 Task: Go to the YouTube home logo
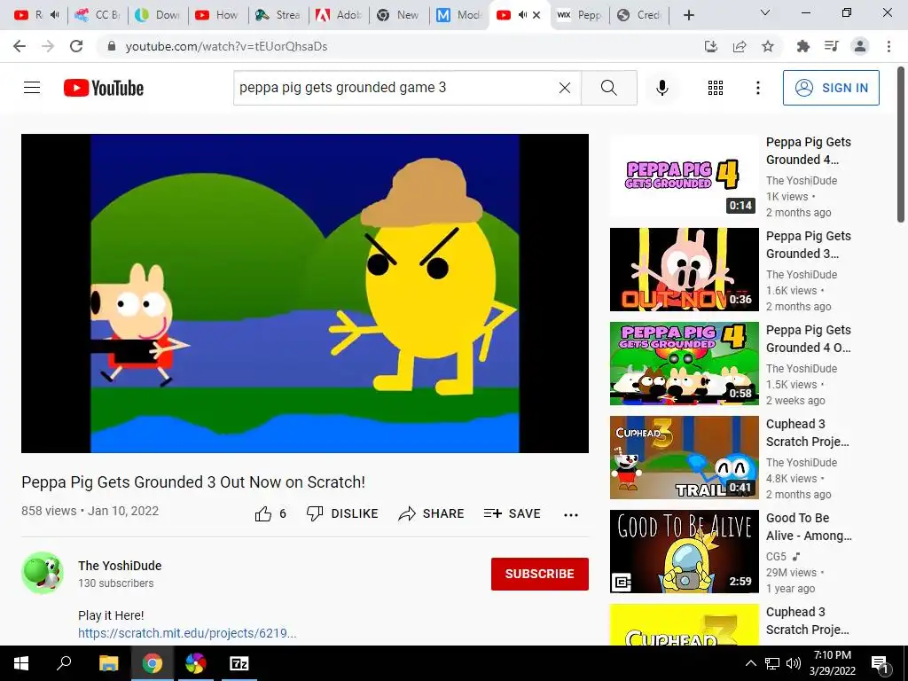click(x=104, y=88)
